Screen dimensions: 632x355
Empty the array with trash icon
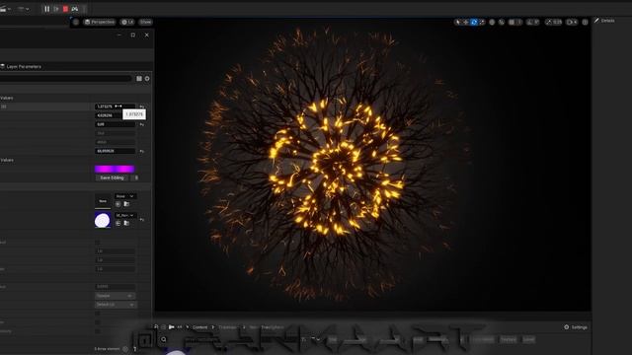(x=134, y=349)
